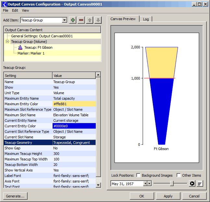
Task: Click settings table scroll down arrow
Action: (x=98, y=185)
